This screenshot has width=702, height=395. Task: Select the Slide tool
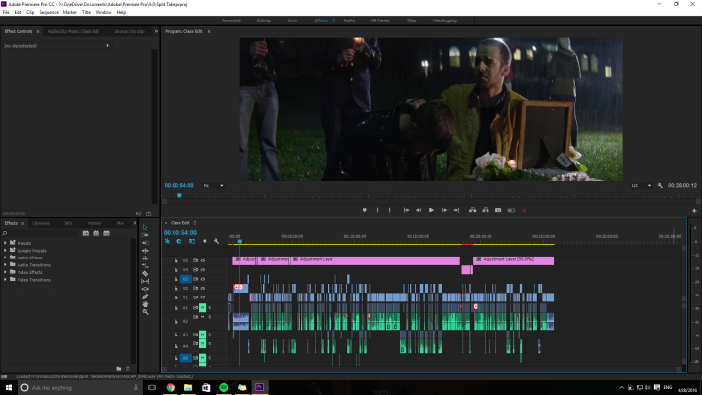[x=145, y=289]
